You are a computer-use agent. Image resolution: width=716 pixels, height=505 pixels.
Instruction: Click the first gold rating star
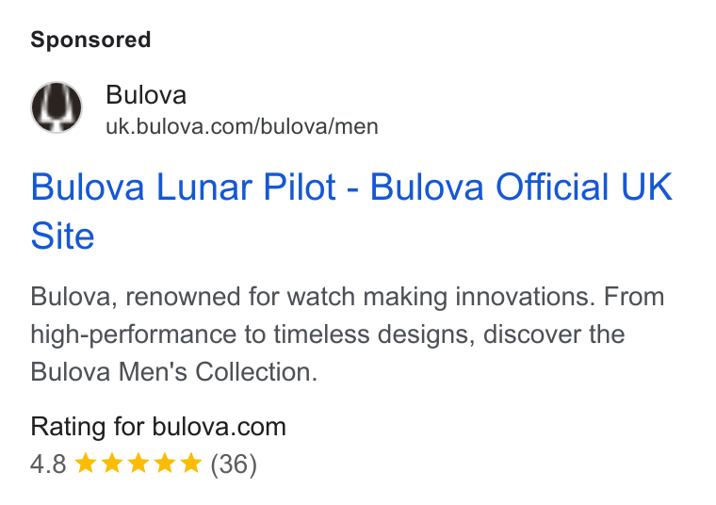pyautogui.click(x=86, y=464)
